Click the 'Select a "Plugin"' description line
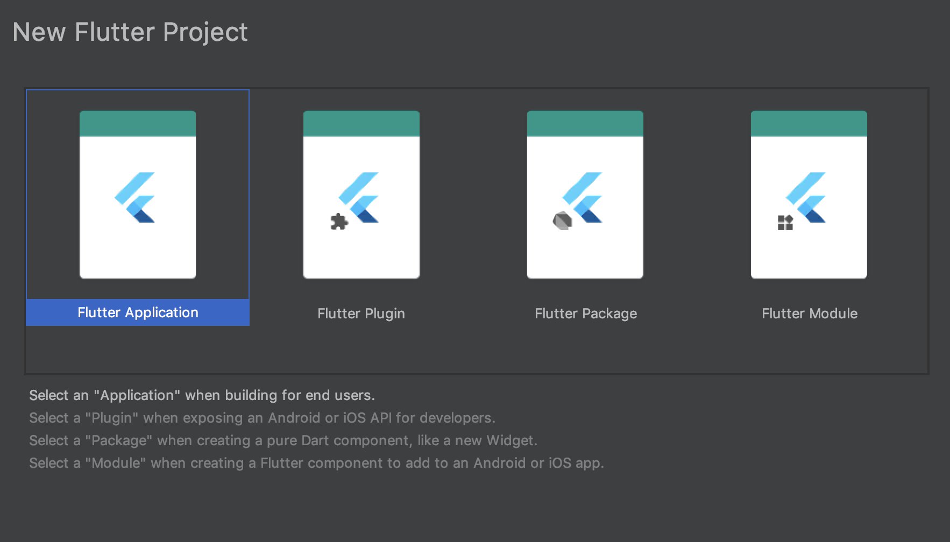 [x=262, y=418]
